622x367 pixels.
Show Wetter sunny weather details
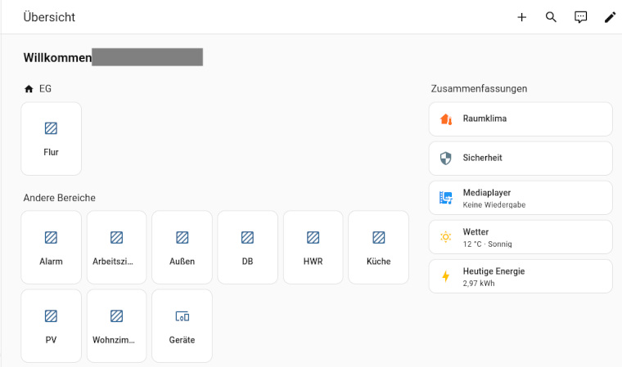(x=521, y=237)
